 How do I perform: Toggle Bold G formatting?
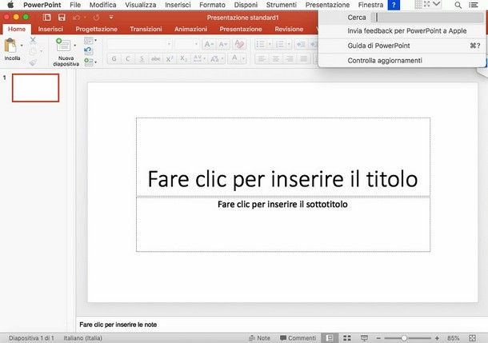point(114,59)
